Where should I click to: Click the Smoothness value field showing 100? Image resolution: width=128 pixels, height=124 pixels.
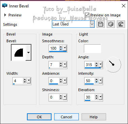point(54,48)
